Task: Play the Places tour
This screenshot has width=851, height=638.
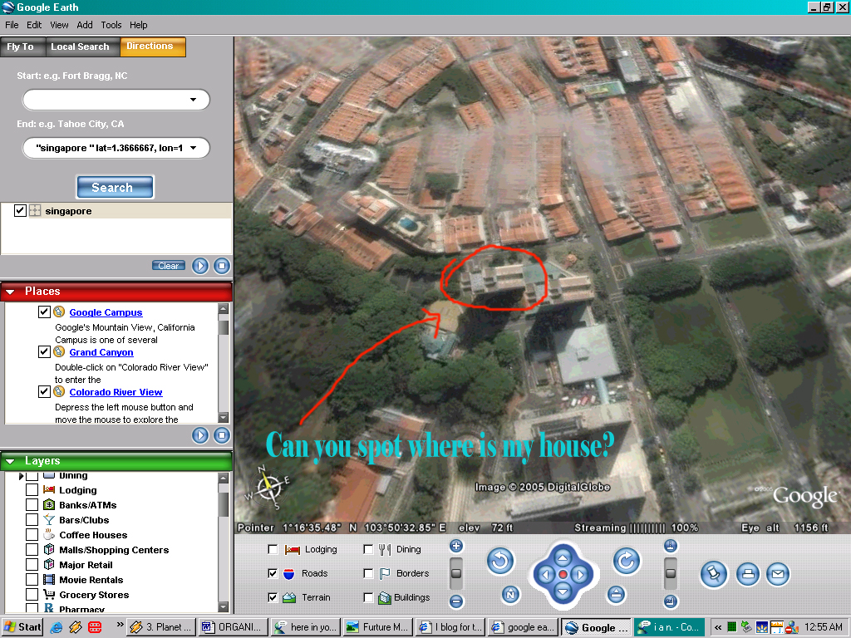Action: tap(200, 435)
